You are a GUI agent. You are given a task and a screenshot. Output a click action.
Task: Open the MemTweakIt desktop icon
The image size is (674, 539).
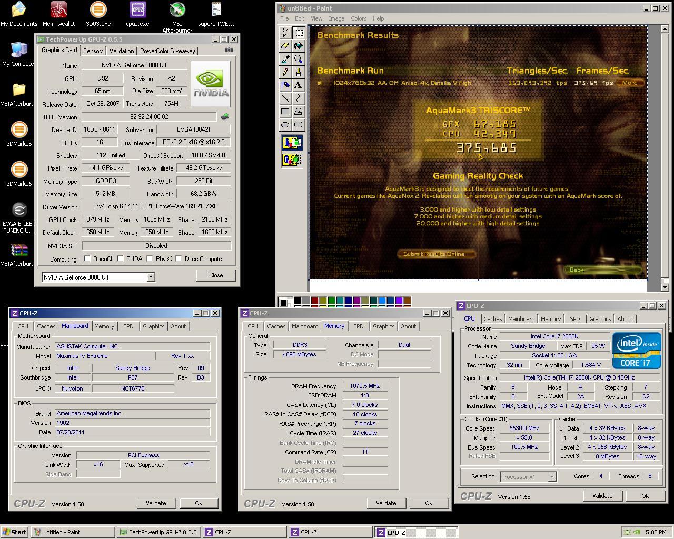(x=58, y=14)
